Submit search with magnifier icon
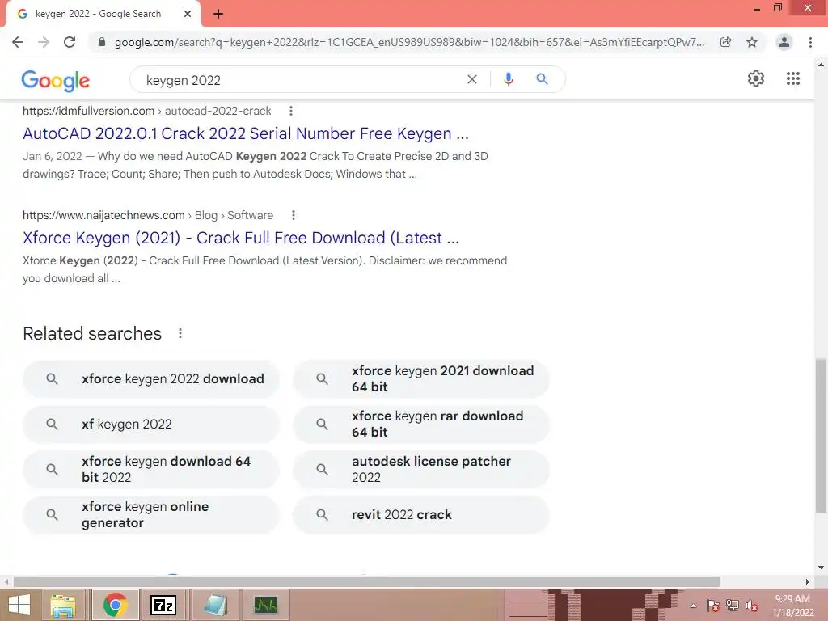The height and width of the screenshot is (621, 828). click(x=542, y=79)
